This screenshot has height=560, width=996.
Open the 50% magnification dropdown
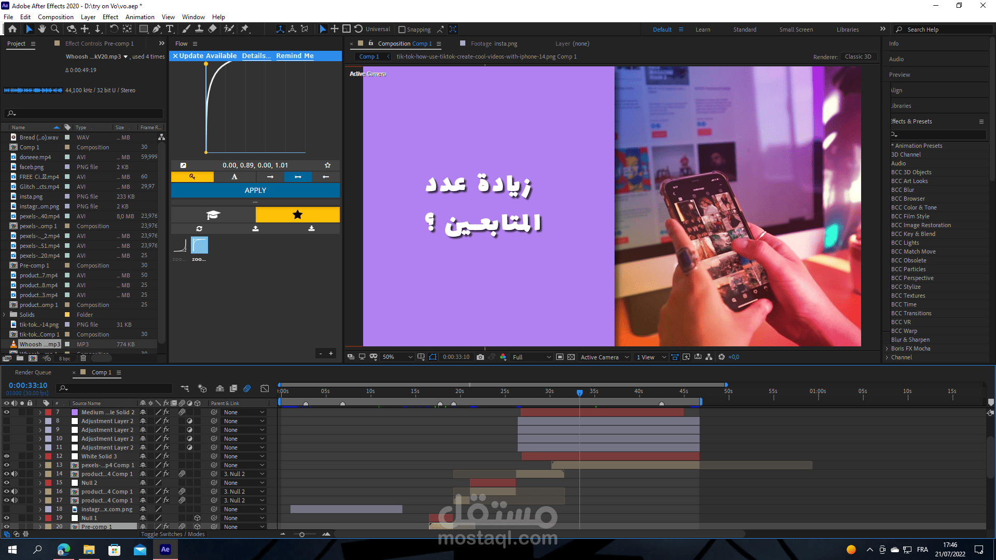(x=397, y=357)
